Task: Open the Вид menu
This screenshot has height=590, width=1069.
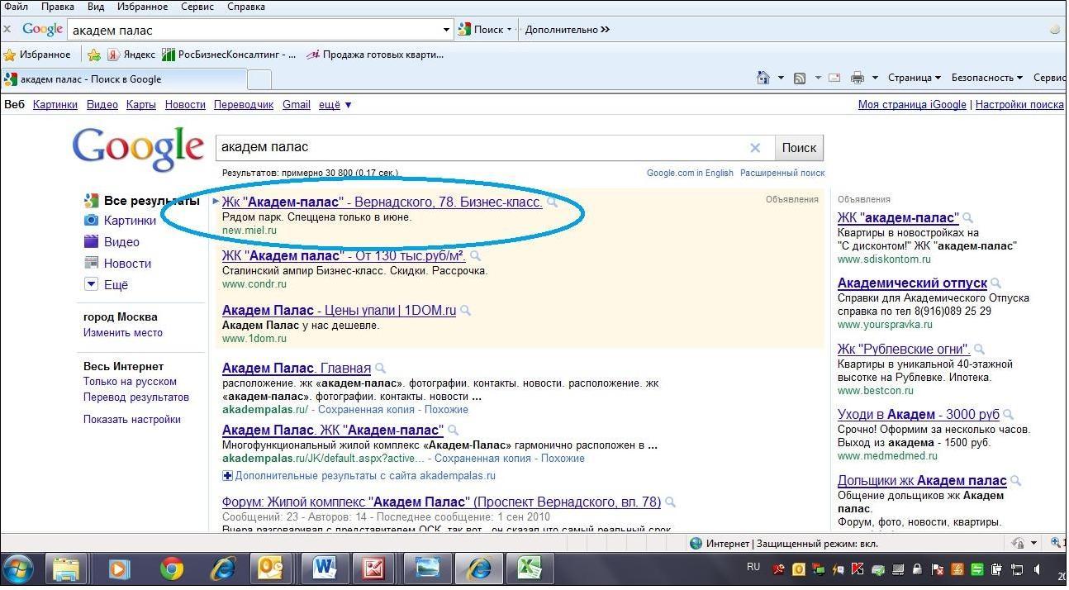Action: tap(96, 7)
